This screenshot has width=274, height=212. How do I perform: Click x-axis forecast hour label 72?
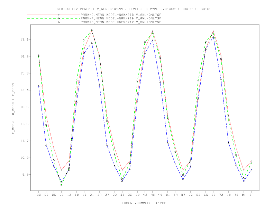(x=221, y=195)
